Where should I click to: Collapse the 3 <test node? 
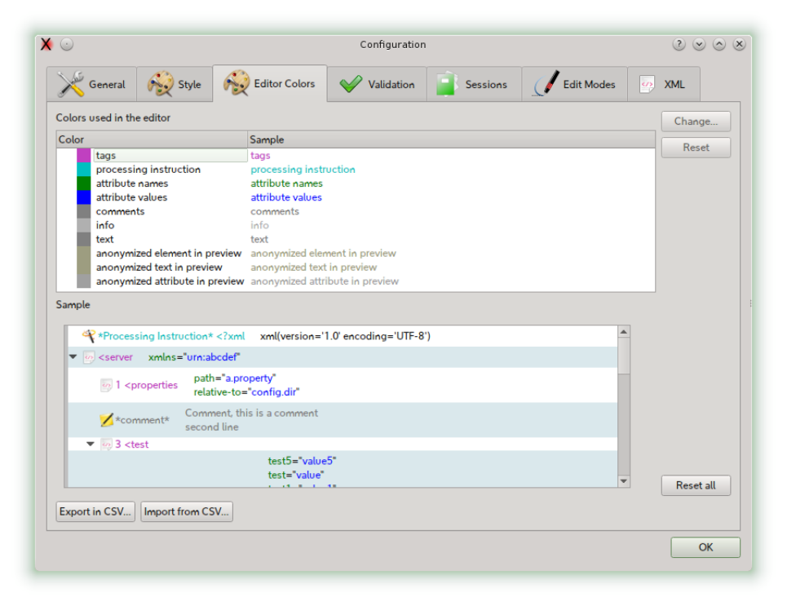pos(91,444)
